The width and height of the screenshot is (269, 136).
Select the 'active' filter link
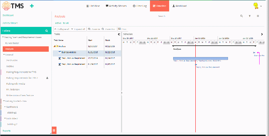click(x=58, y=23)
